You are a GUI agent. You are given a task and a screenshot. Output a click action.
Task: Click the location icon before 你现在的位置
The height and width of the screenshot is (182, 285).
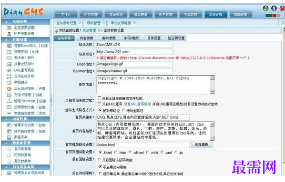56,30
